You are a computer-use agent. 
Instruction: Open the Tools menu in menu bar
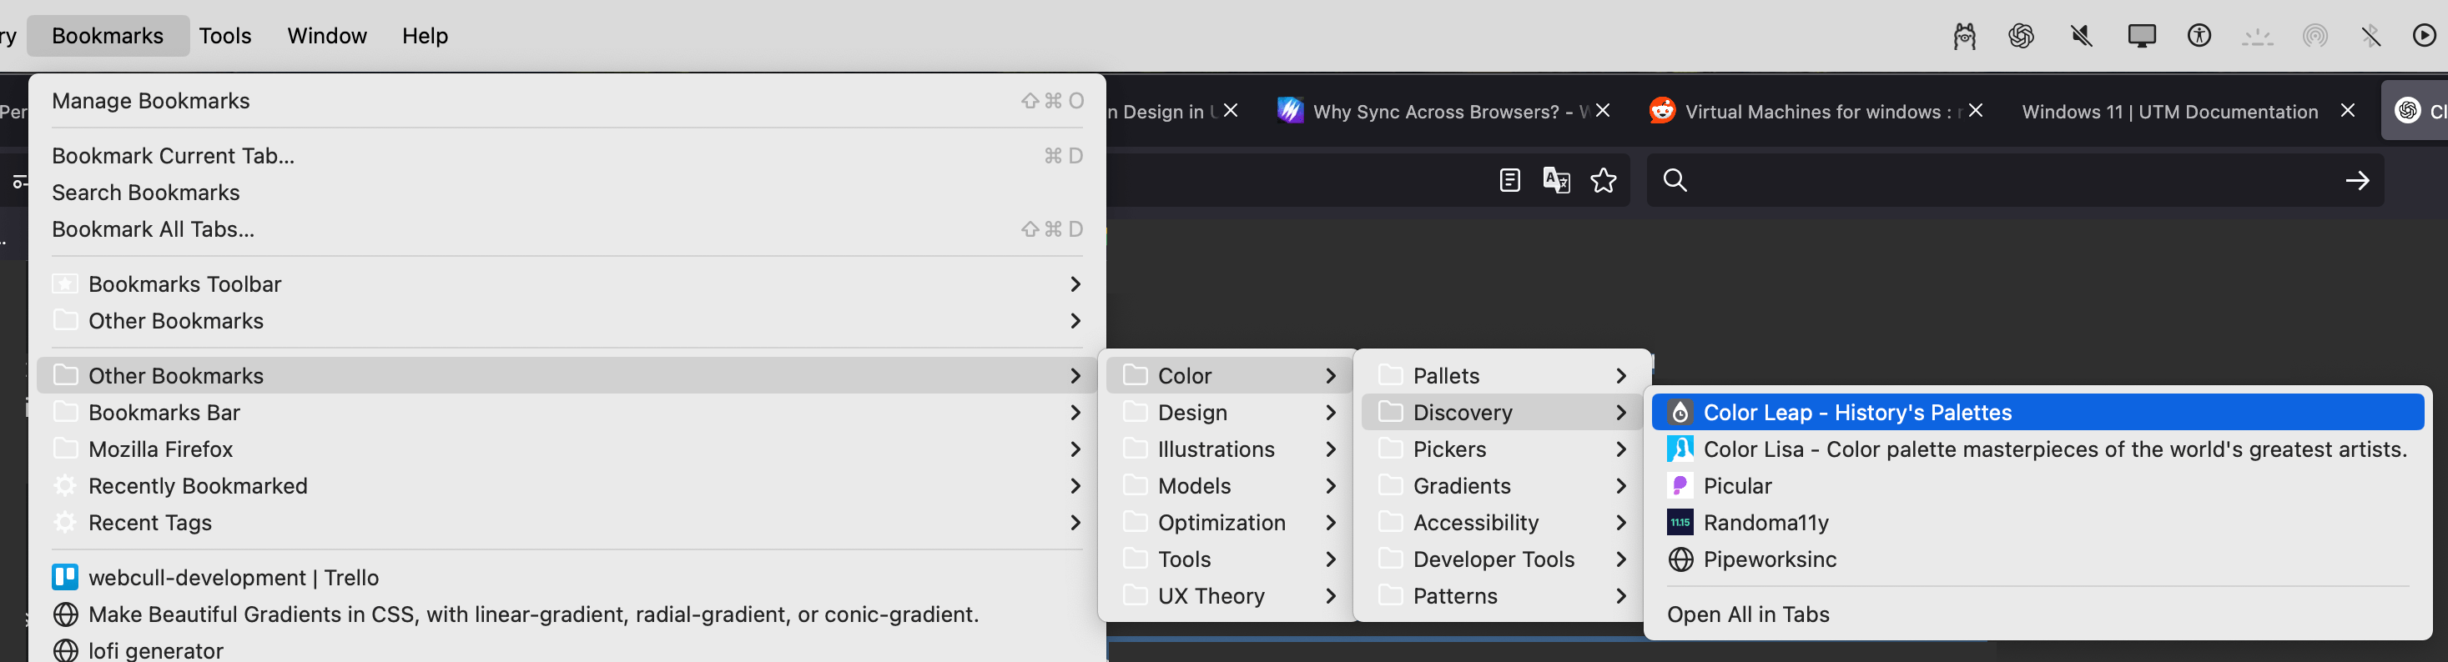pos(225,36)
